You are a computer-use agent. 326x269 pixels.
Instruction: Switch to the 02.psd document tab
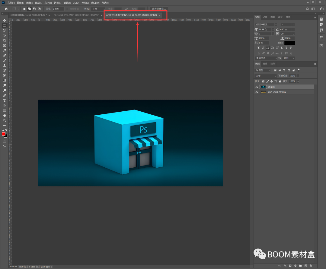coord(76,15)
